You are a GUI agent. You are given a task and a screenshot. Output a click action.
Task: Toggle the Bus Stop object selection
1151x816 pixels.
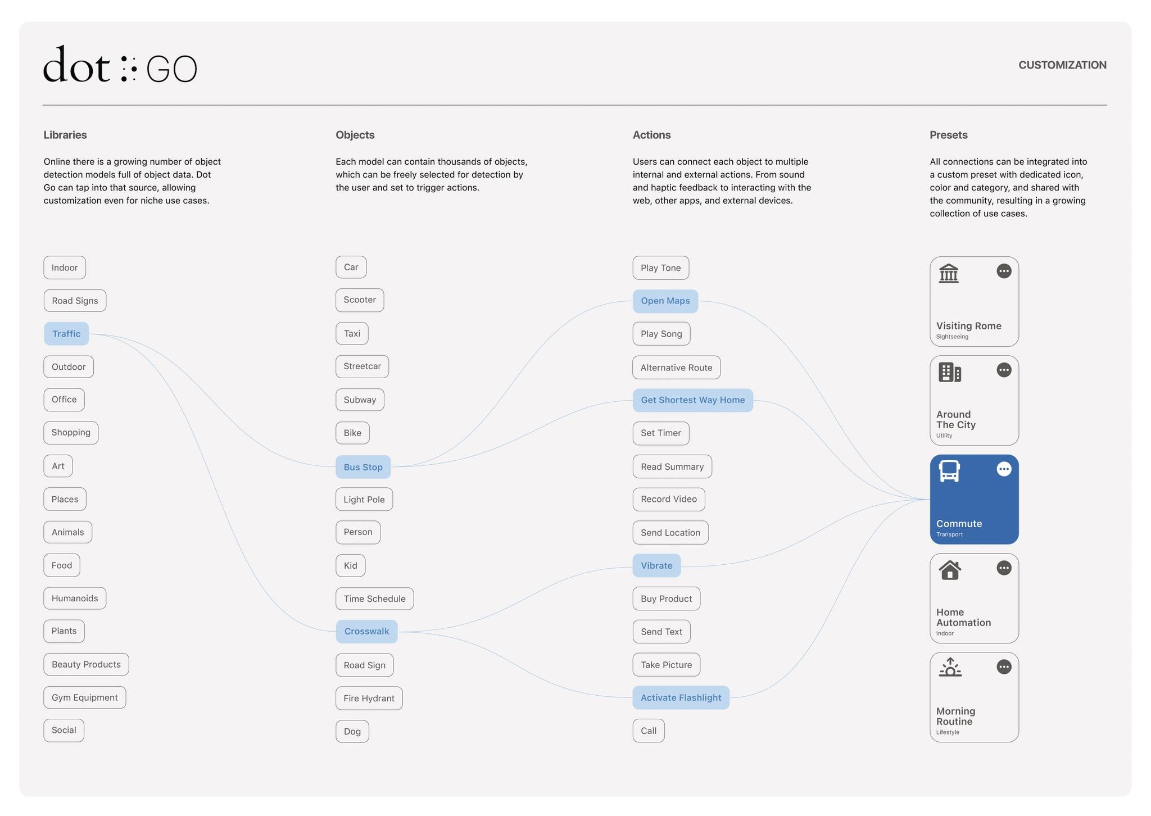(363, 466)
